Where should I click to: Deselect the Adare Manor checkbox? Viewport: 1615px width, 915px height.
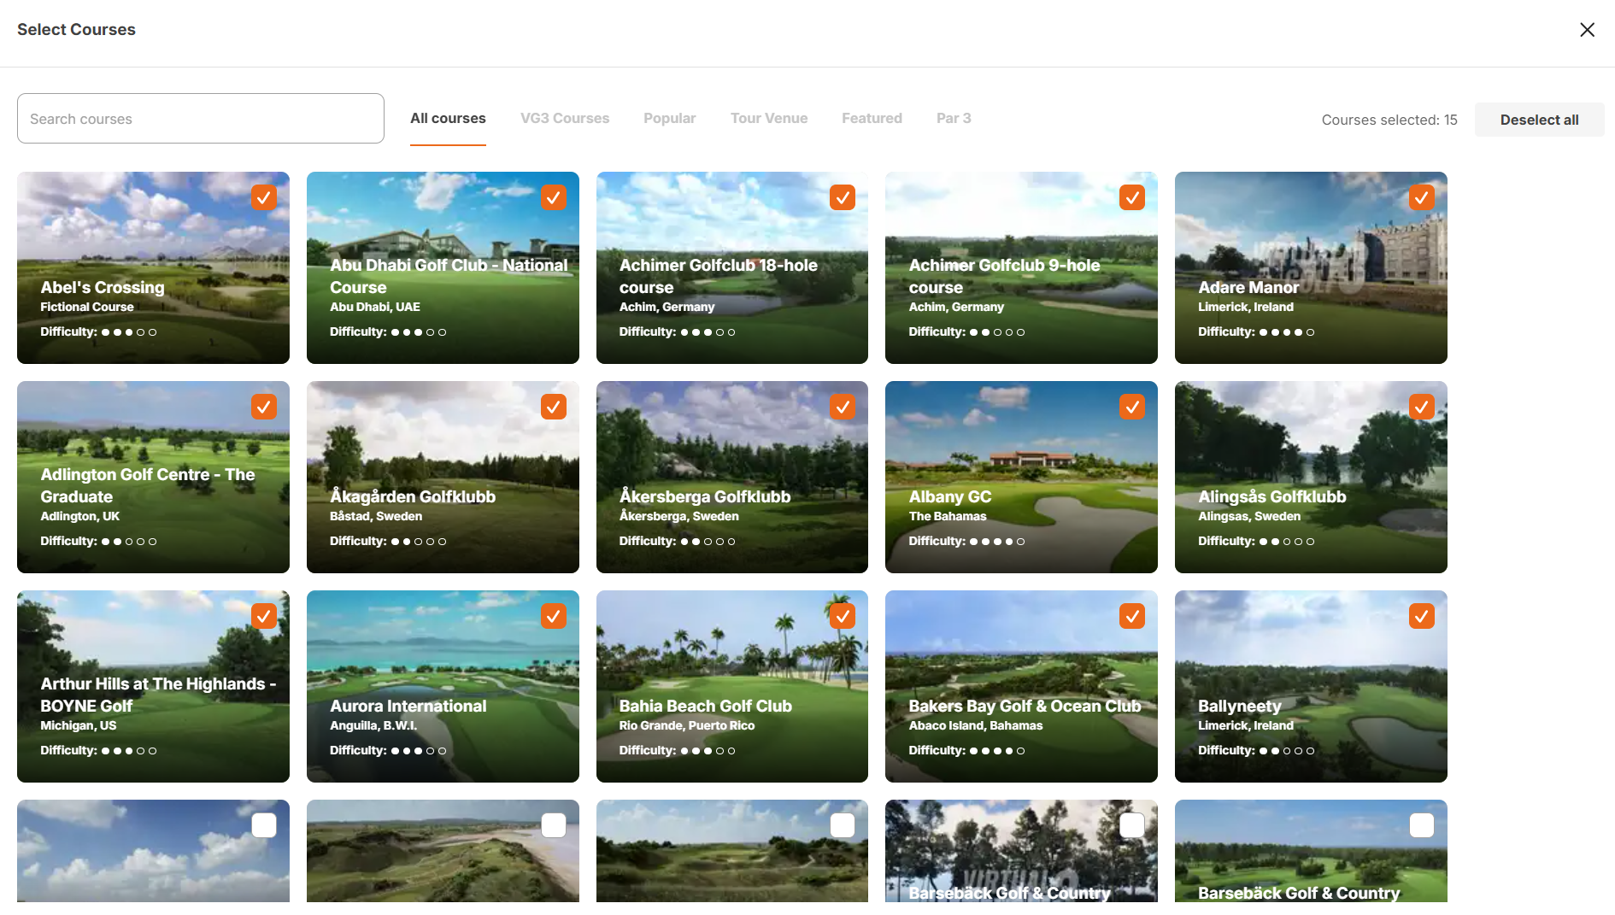click(x=1421, y=197)
